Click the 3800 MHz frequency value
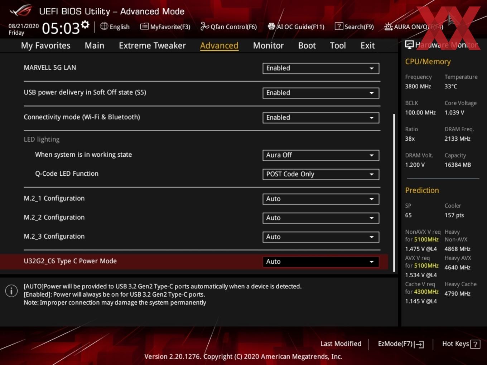The width and height of the screenshot is (487, 365). click(418, 86)
